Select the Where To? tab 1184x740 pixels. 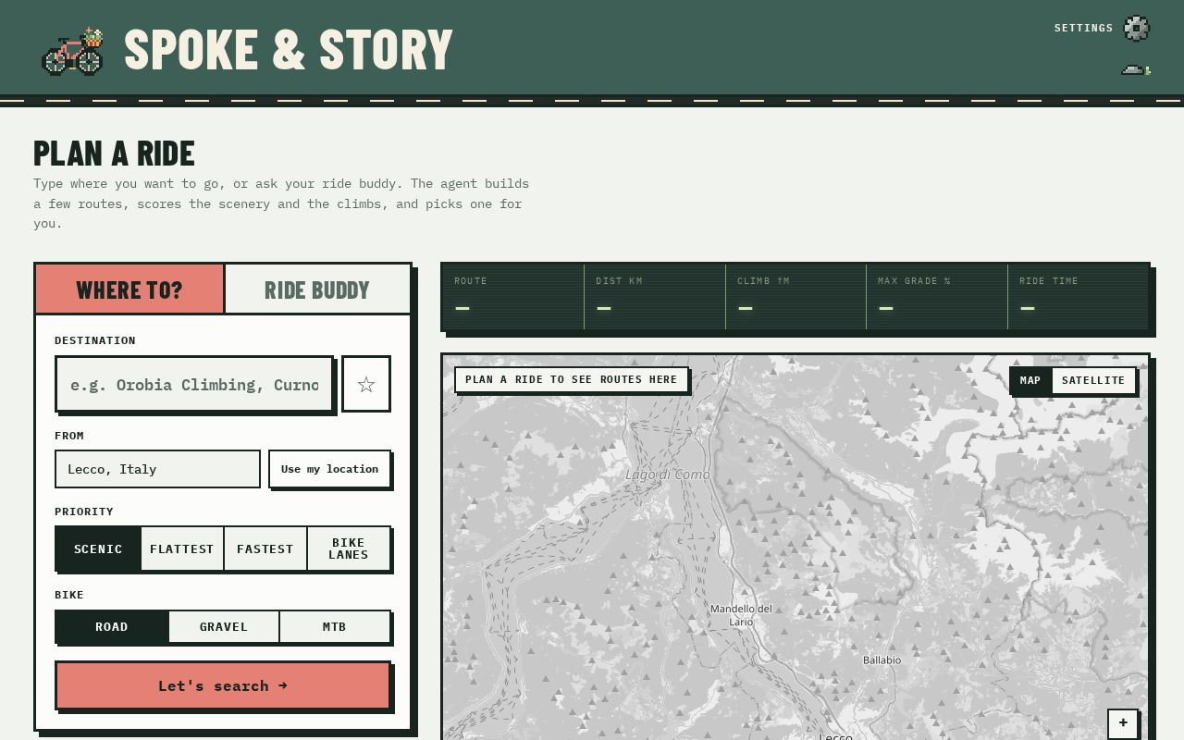tap(129, 290)
